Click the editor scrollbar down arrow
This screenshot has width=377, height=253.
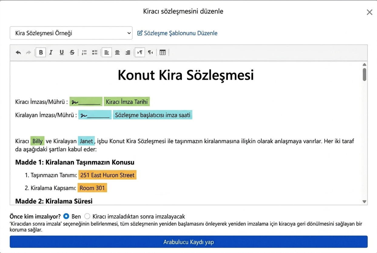(365, 202)
